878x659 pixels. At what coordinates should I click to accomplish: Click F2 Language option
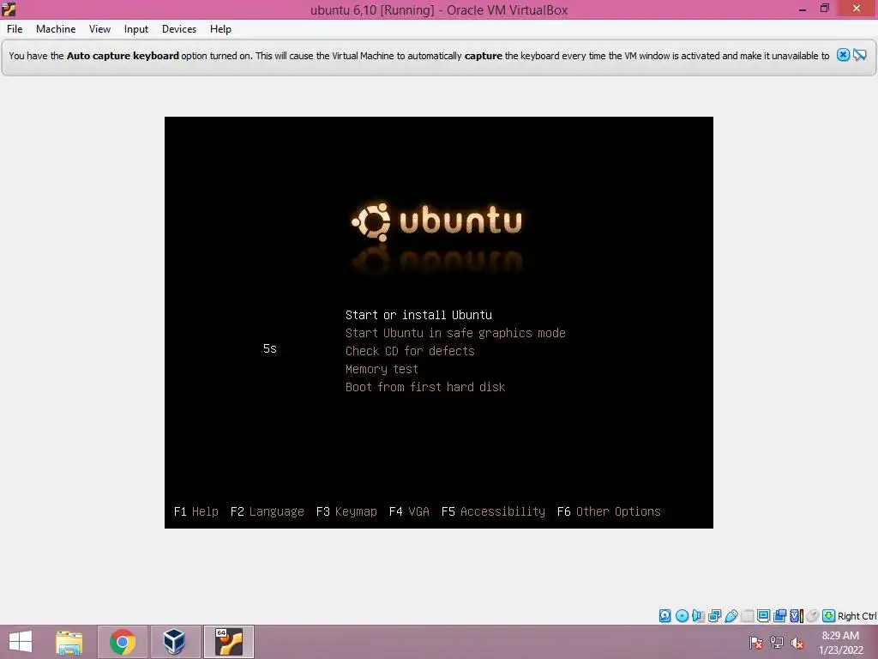pos(268,511)
